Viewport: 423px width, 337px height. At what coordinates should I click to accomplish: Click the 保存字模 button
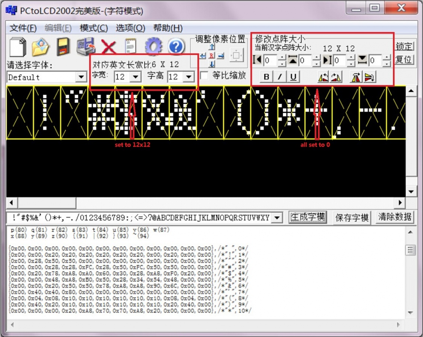(x=352, y=217)
